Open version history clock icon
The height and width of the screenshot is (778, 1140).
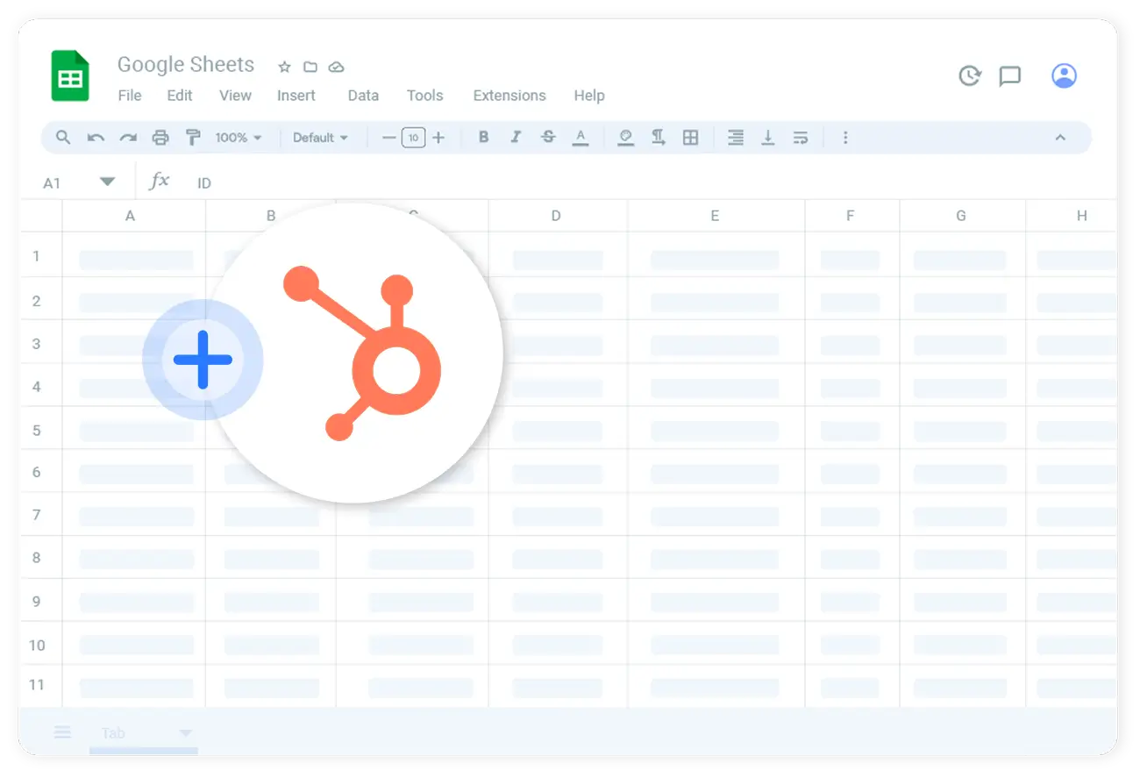click(x=969, y=76)
